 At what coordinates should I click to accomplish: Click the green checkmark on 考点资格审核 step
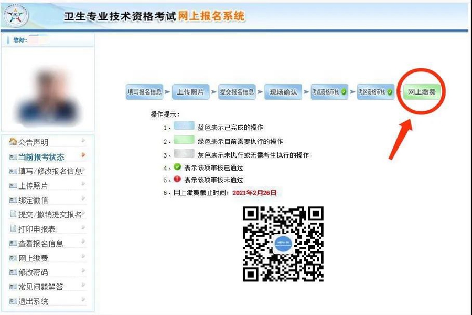344,92
